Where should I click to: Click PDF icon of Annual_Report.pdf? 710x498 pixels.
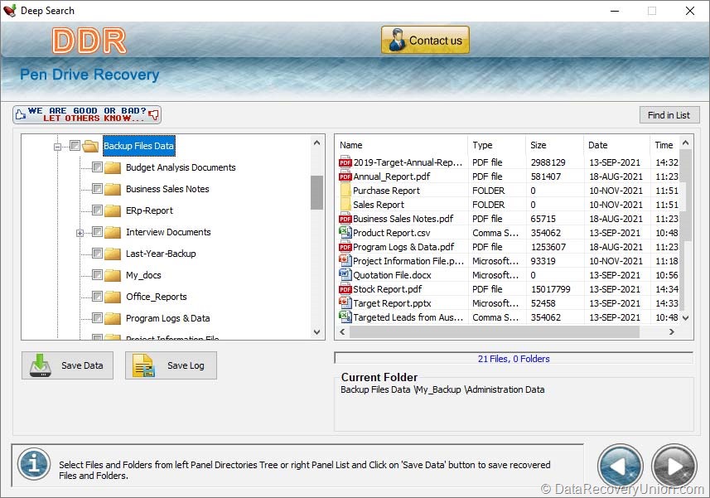(x=345, y=176)
